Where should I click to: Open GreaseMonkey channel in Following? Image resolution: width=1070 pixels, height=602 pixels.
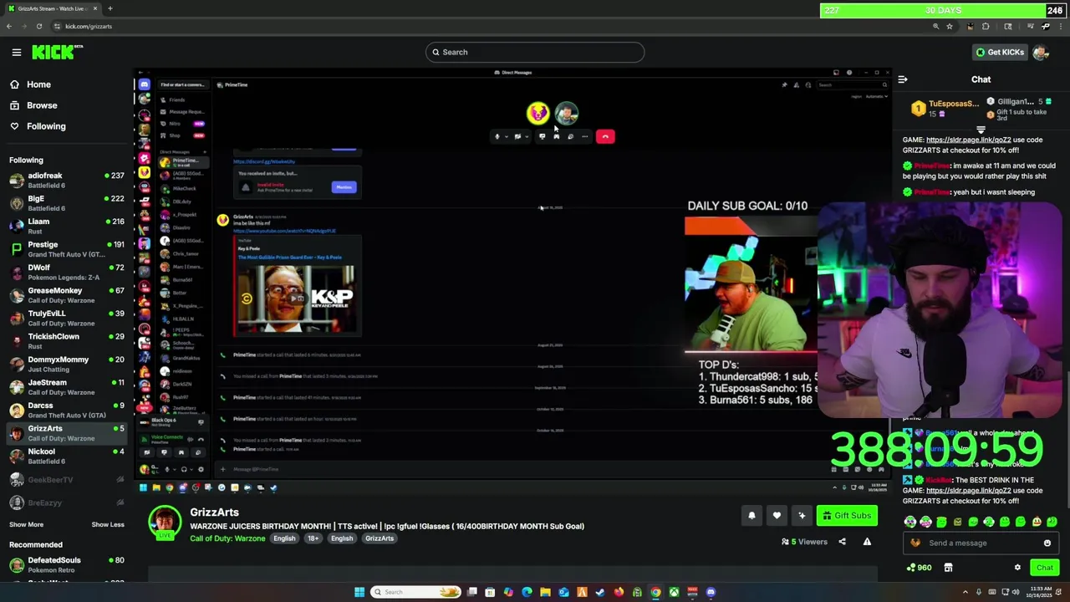[x=67, y=295]
